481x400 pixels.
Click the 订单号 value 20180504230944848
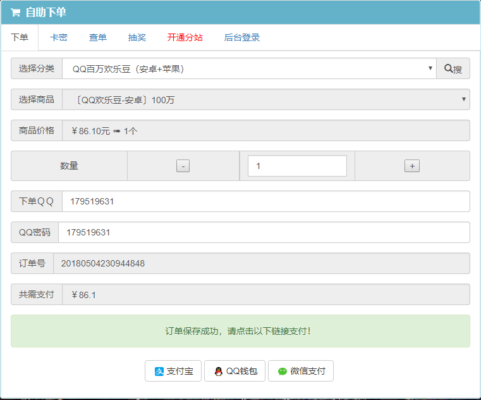(x=103, y=263)
